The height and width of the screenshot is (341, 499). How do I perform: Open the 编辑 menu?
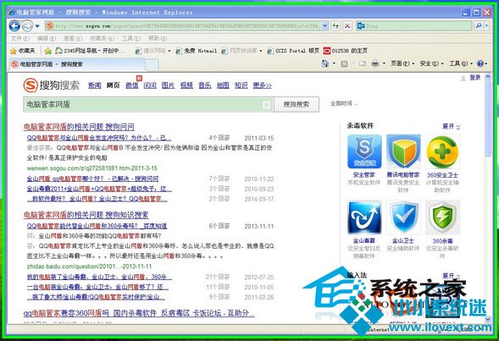(x=47, y=38)
